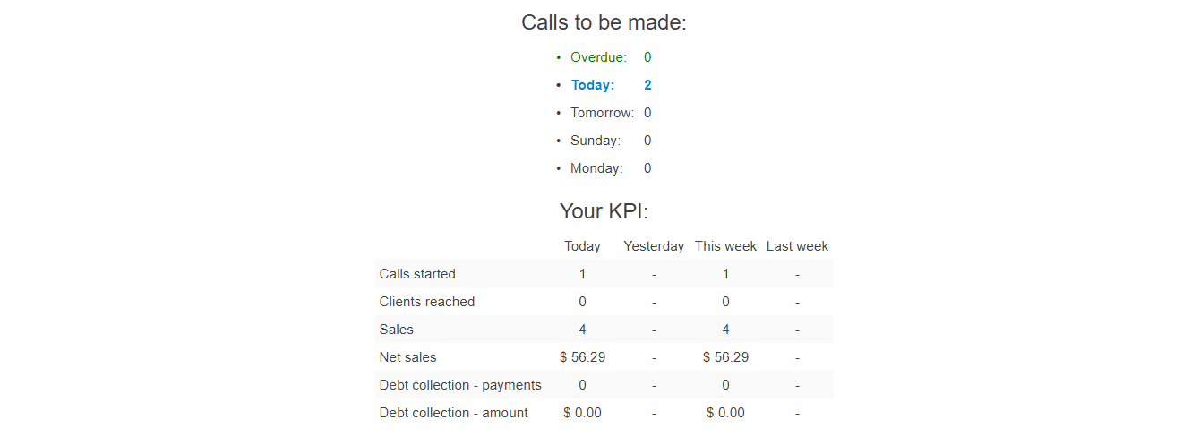Click the Clients reached row label
Viewport: 1200px width, 437px height.
427,302
